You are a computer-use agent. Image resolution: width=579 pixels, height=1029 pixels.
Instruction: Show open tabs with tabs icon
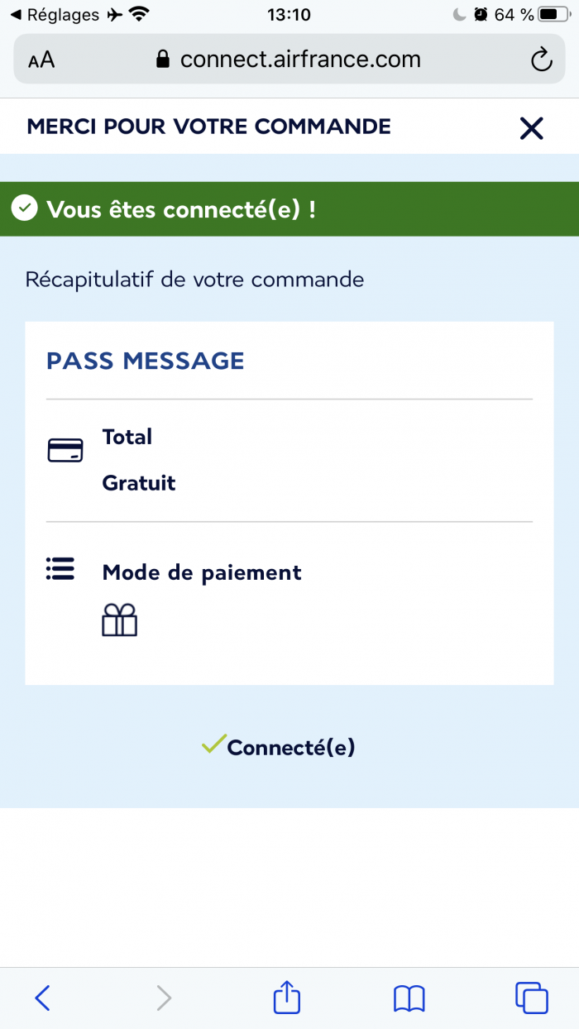click(531, 998)
